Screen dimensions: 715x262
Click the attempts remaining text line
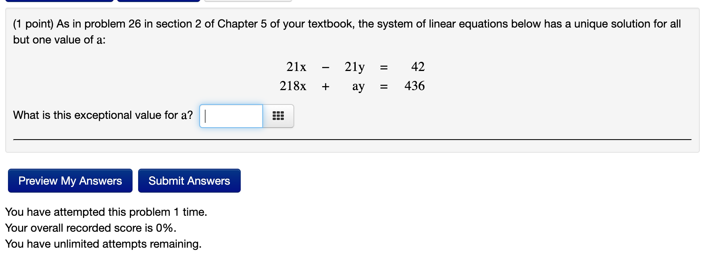coord(103,244)
